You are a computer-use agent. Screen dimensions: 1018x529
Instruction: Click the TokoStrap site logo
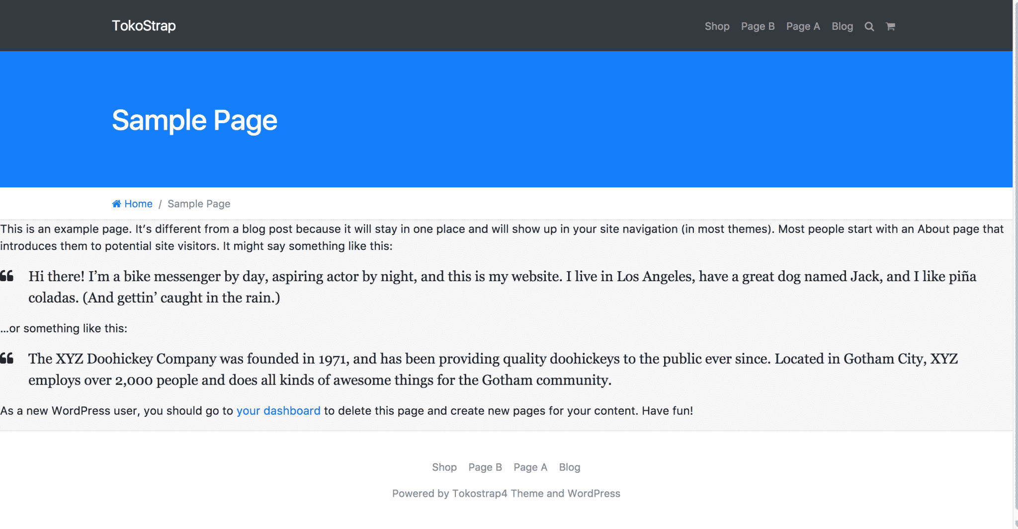144,26
